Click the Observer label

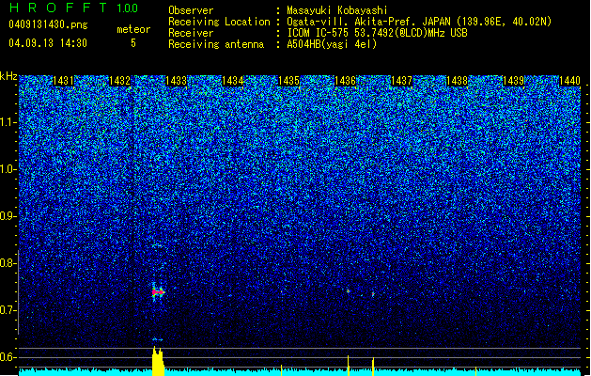point(191,10)
